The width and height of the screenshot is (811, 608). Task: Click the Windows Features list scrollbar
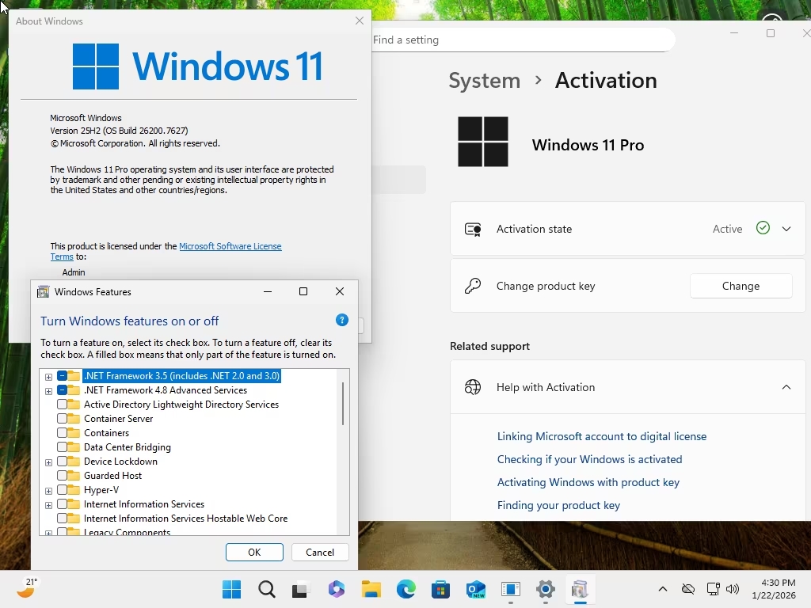[343, 404]
